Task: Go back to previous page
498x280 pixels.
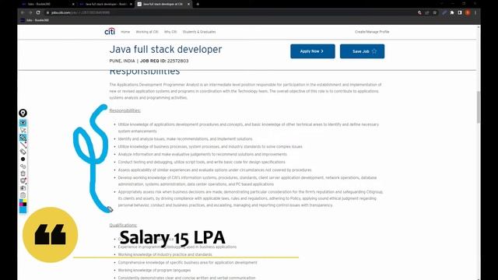Action: [x=23, y=12]
